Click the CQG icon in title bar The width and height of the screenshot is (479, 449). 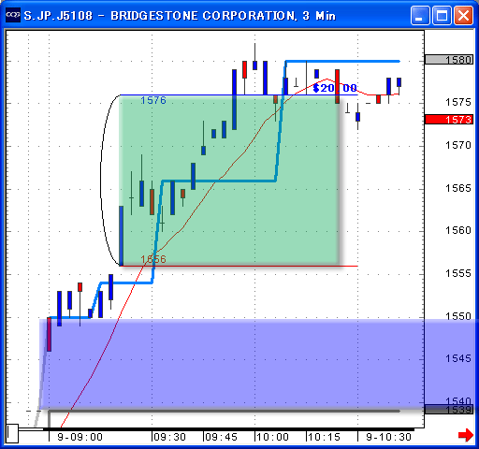pos(13,15)
